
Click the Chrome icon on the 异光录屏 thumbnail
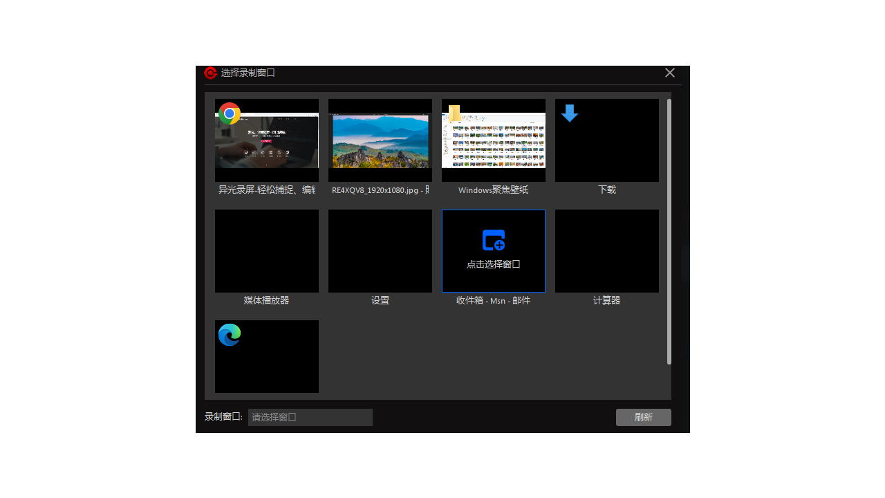230,113
